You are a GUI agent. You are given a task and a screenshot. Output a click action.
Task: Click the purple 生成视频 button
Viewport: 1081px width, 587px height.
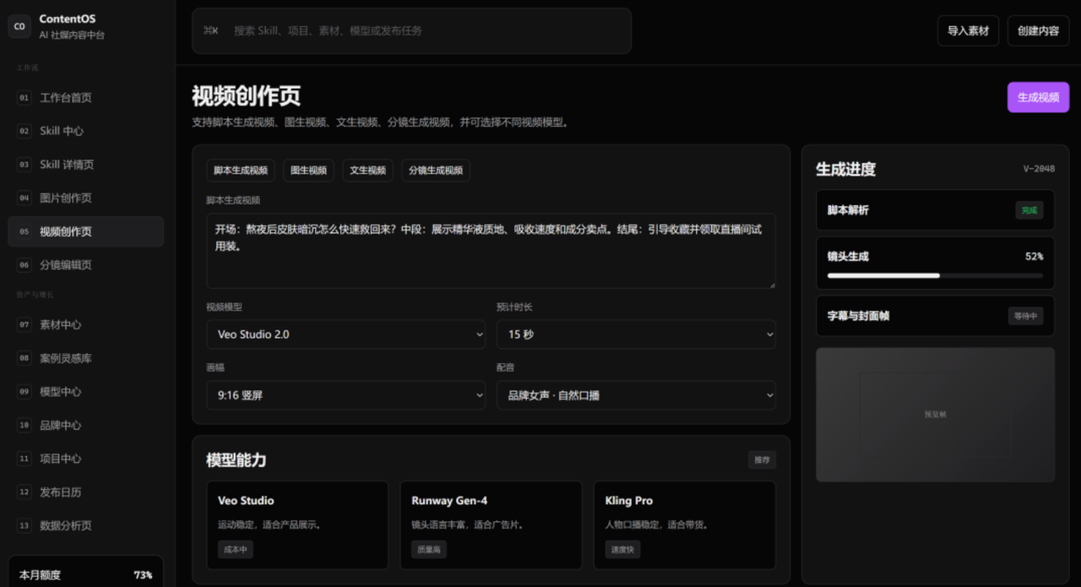[1038, 97]
